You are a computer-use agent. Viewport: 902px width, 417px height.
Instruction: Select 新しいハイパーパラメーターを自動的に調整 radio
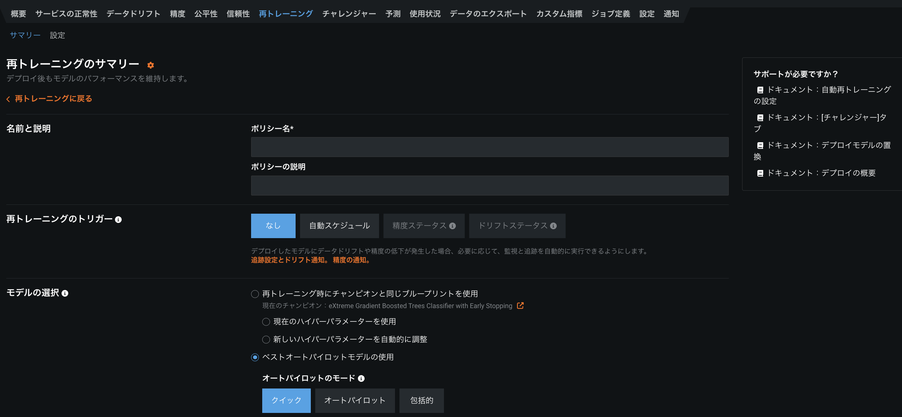coord(266,340)
